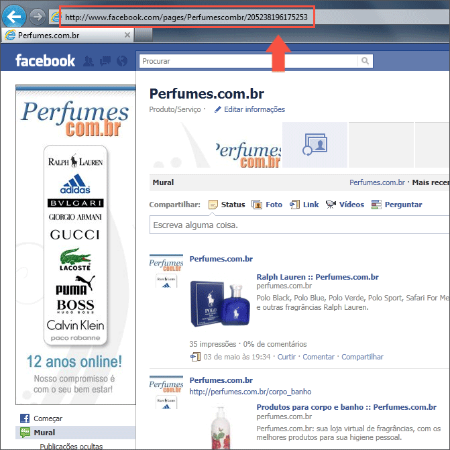Select the Foto share option
Viewport: 450px width, 450px height.
click(x=274, y=205)
